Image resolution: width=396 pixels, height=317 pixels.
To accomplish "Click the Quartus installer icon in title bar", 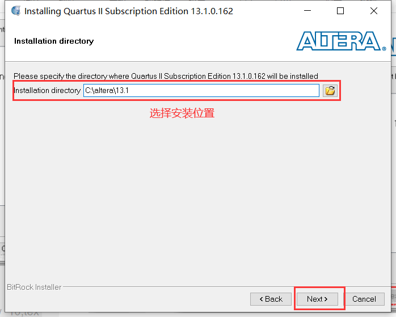I will tap(16, 11).
